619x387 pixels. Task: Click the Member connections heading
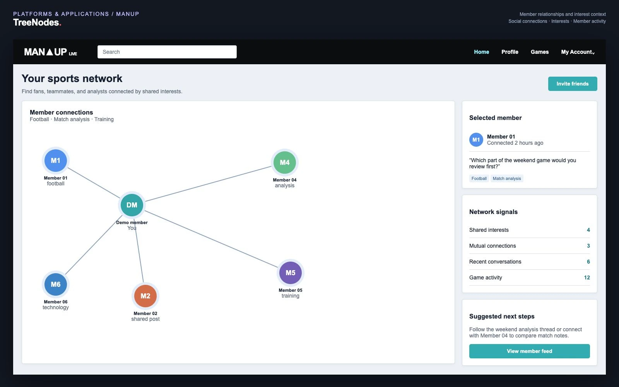click(62, 112)
